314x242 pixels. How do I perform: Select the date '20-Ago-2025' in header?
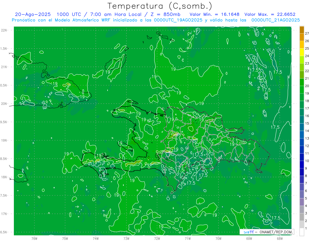33,14
